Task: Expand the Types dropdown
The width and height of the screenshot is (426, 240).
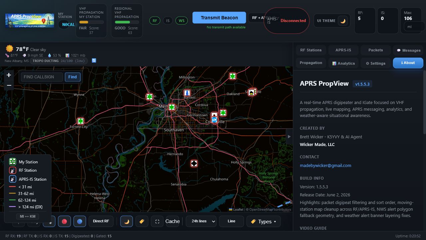Action: (x=264, y=221)
